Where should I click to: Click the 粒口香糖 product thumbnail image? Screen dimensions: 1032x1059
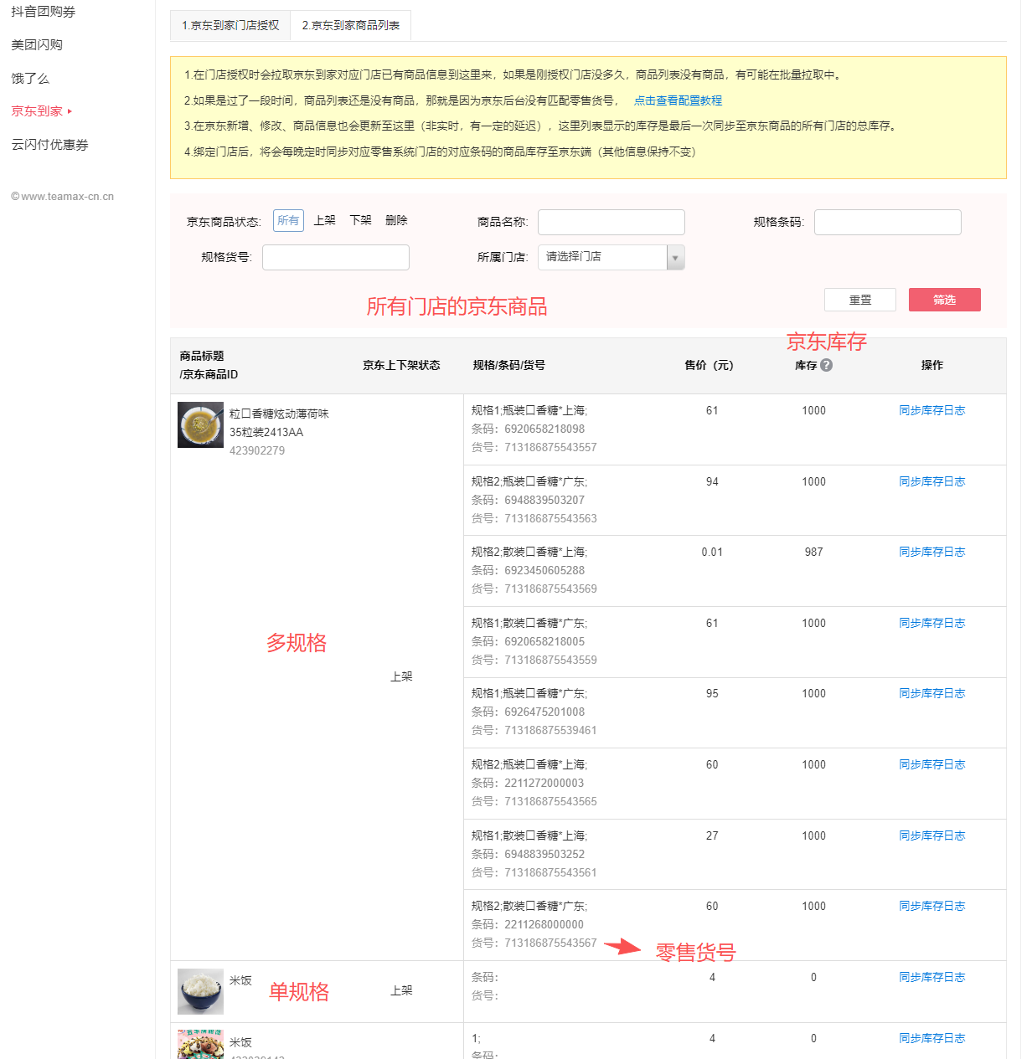tap(200, 425)
